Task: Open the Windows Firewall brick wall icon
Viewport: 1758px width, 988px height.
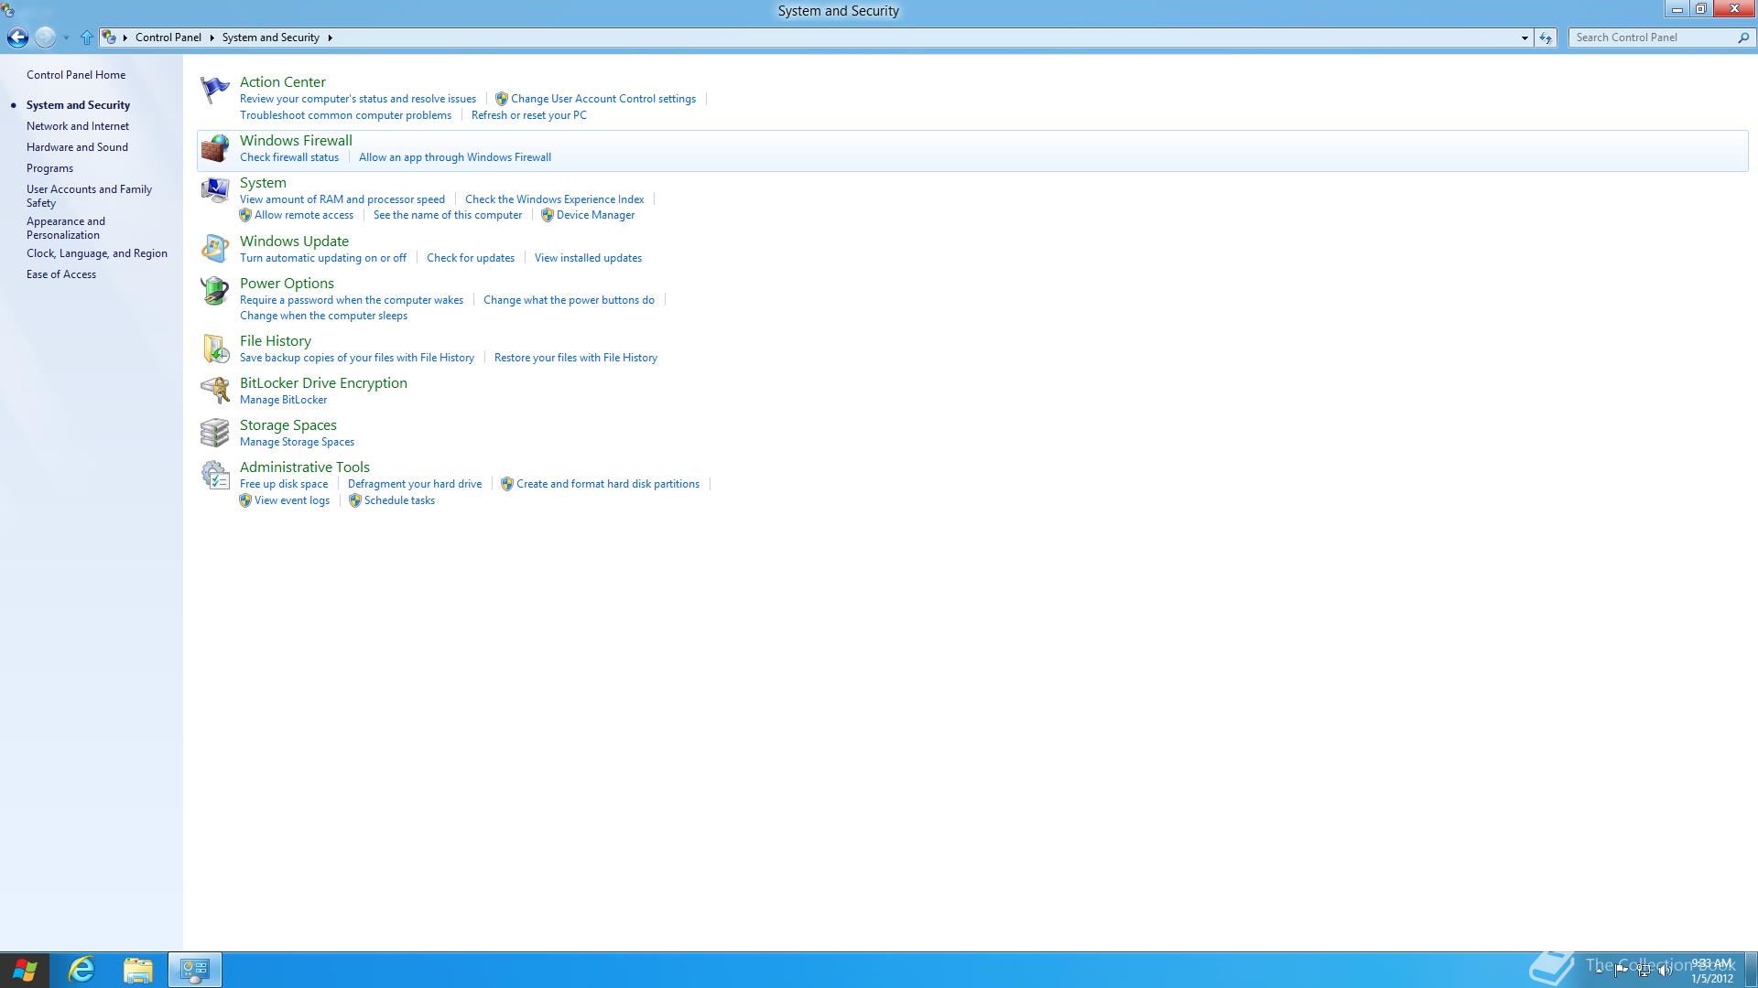Action: point(214,148)
